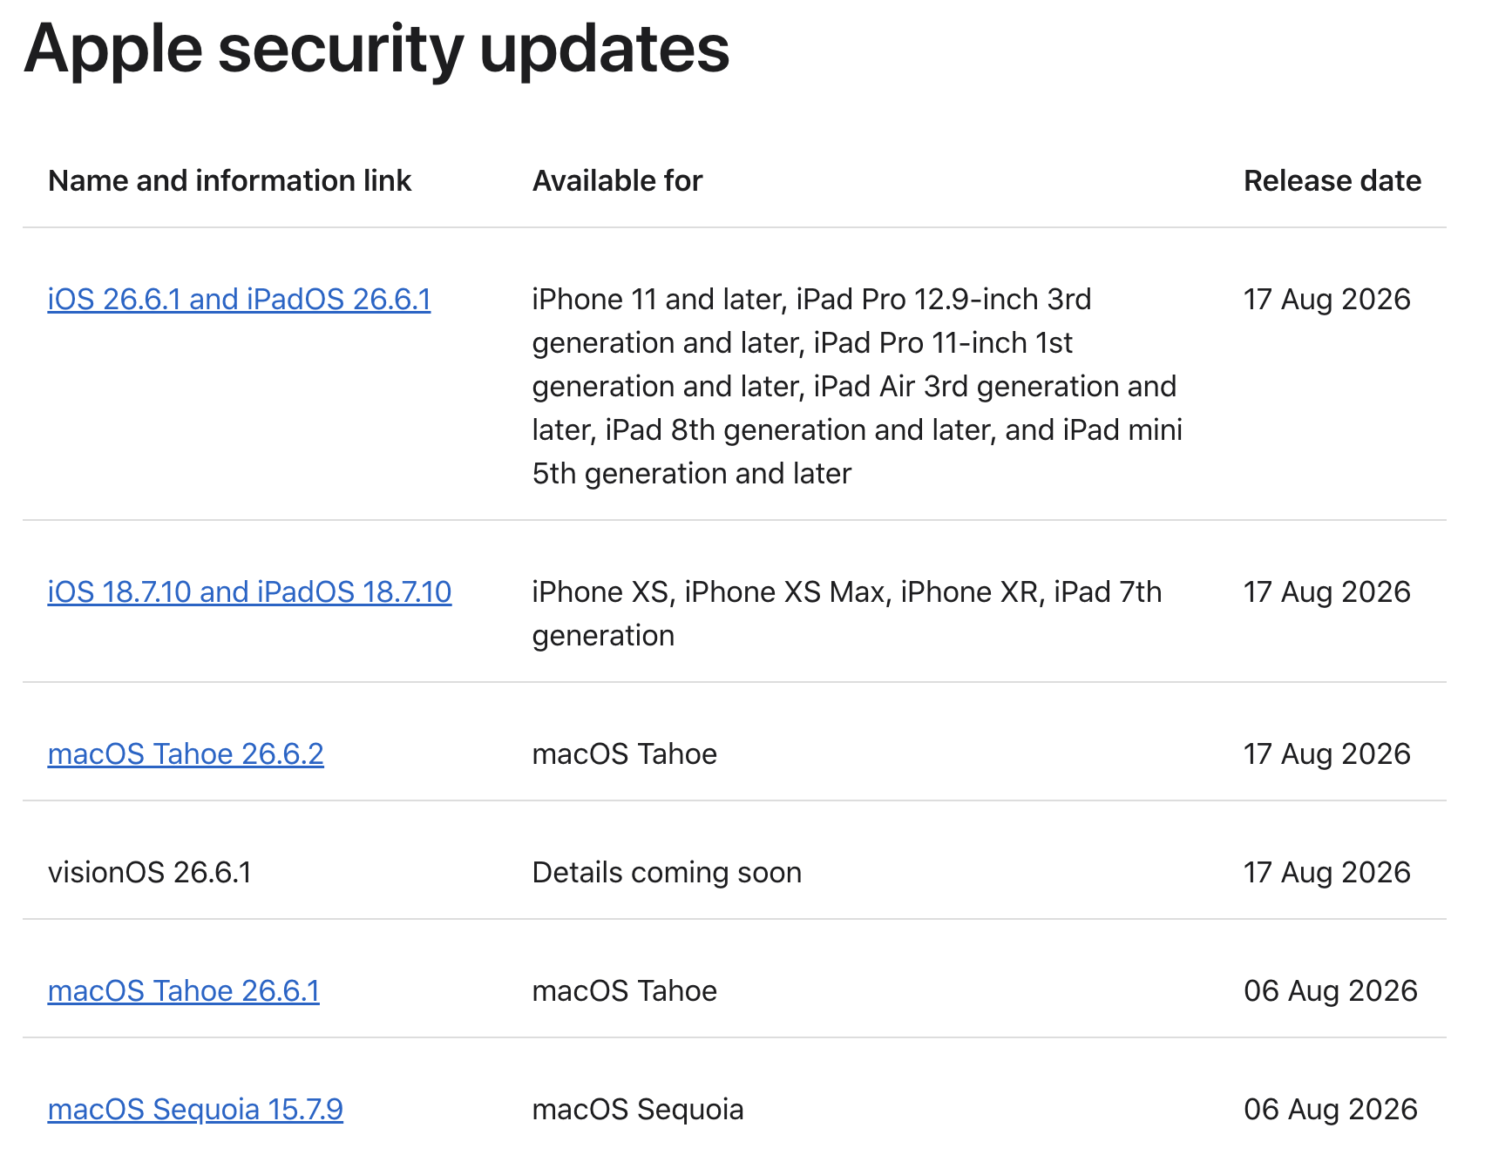Image resolution: width=1485 pixels, height=1155 pixels.
Task: Click 06 Aug 2026 date for Tahoe 26.6.1
Action: (x=1331, y=990)
